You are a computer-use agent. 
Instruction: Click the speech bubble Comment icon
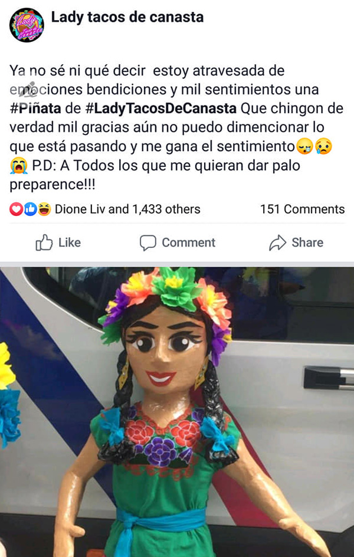coord(147,243)
